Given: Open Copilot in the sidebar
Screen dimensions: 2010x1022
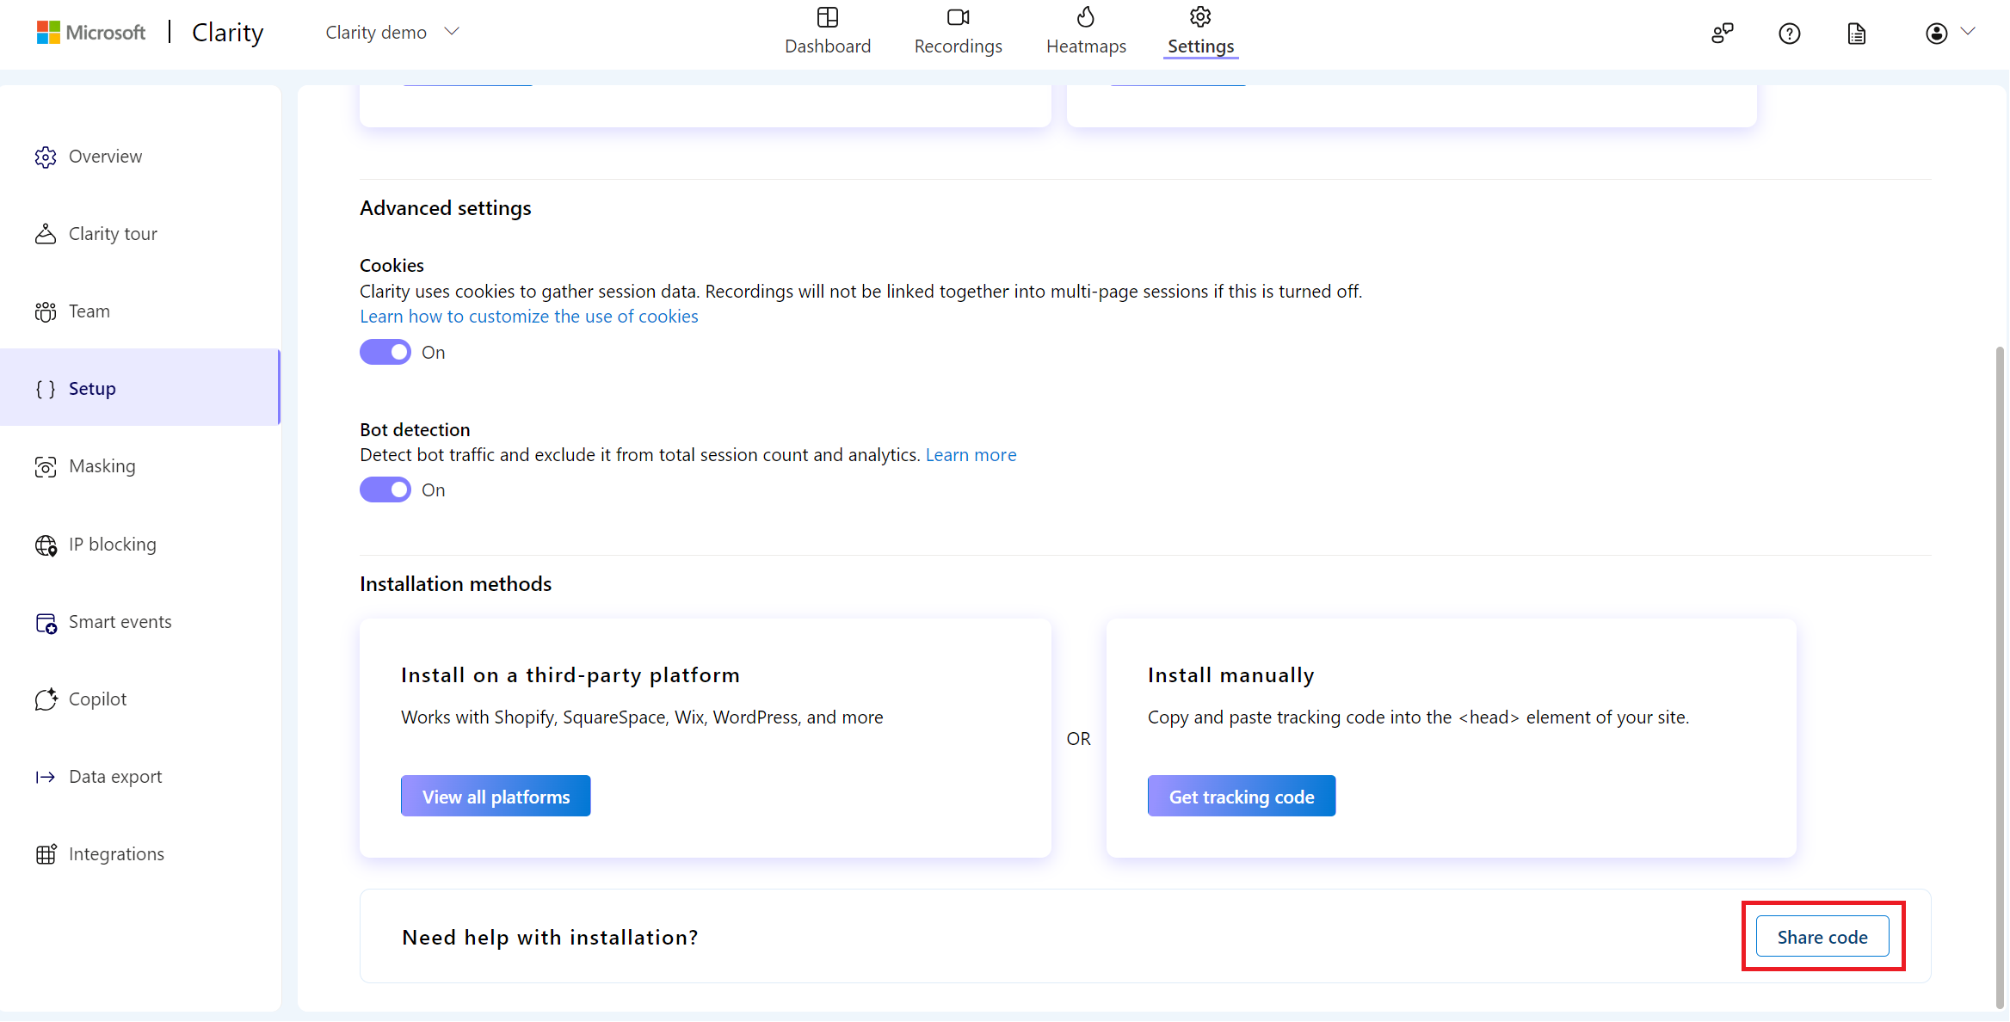Looking at the screenshot, I should tap(140, 699).
